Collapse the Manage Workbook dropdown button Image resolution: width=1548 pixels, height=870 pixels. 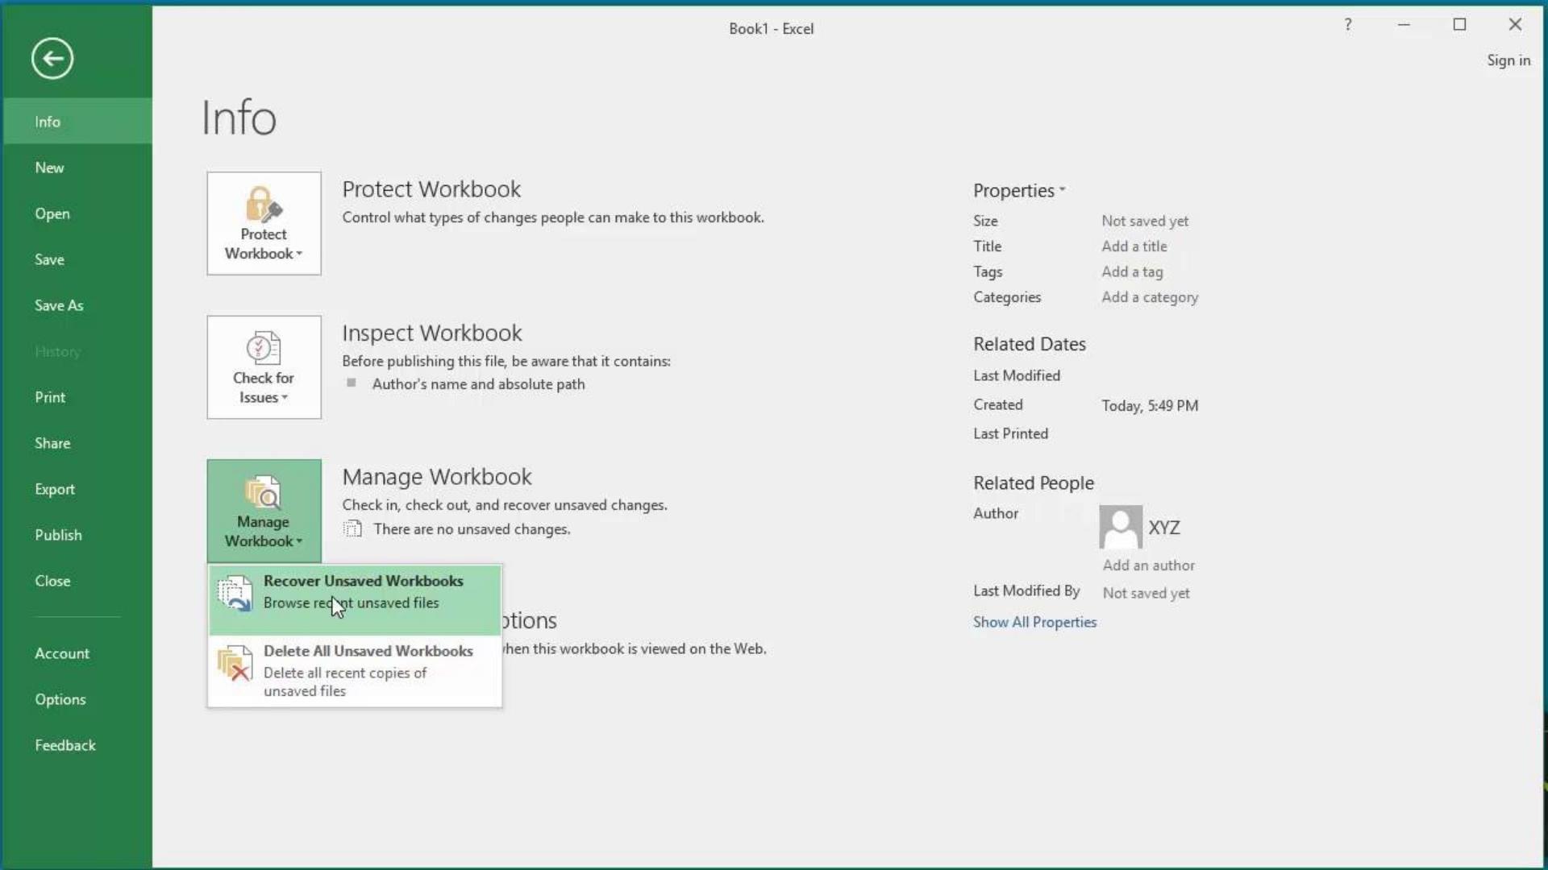(x=264, y=511)
